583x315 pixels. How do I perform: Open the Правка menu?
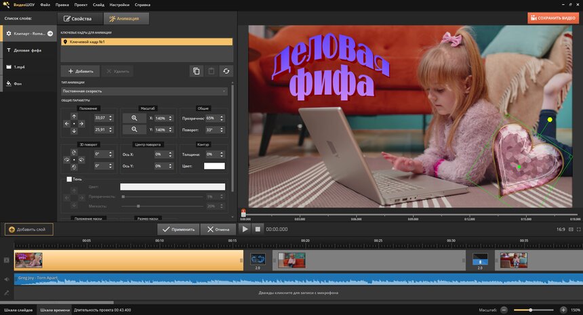pyautogui.click(x=62, y=5)
